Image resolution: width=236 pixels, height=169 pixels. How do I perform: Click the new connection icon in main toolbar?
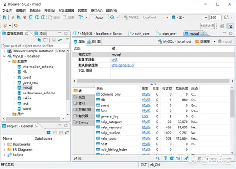pyautogui.click(x=4, y=17)
